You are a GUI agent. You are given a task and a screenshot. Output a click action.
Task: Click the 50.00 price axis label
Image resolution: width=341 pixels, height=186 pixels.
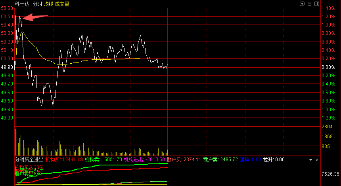pyautogui.click(x=7, y=59)
